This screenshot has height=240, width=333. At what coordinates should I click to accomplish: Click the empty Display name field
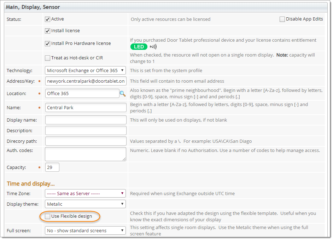(86, 120)
